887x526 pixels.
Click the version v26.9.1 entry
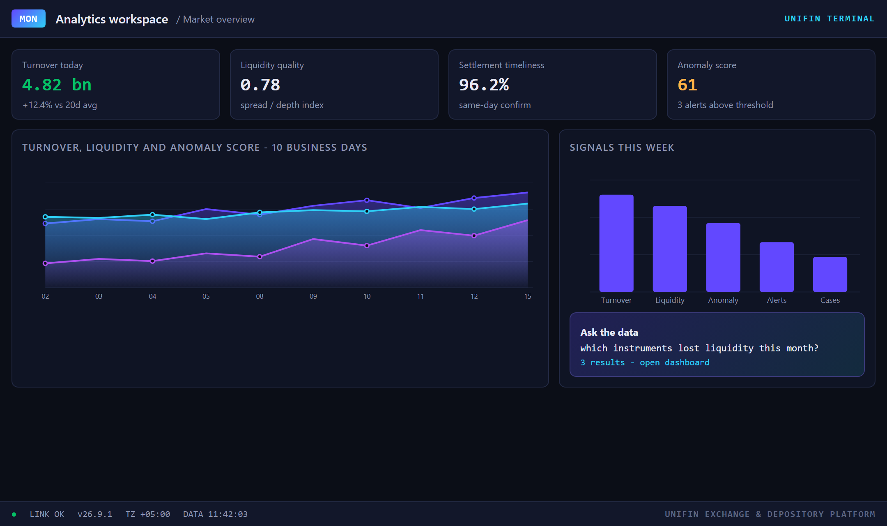click(95, 514)
